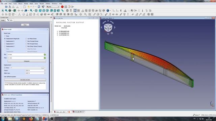Click the Isometric view icon
This screenshot has width=216, height=121.
(x=36, y=10)
